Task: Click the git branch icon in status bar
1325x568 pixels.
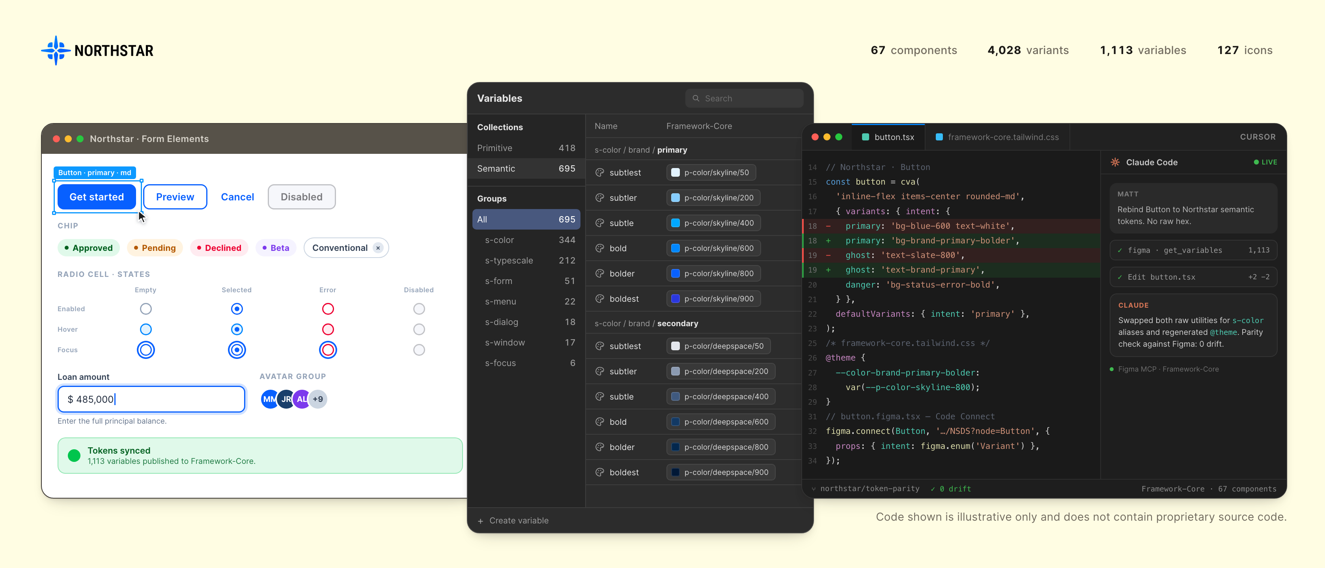Action: click(x=813, y=489)
